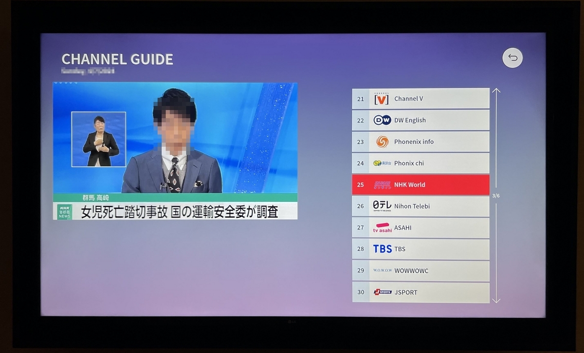Tune to channel 27 ASAHI
584x353 pixels.
point(420,228)
